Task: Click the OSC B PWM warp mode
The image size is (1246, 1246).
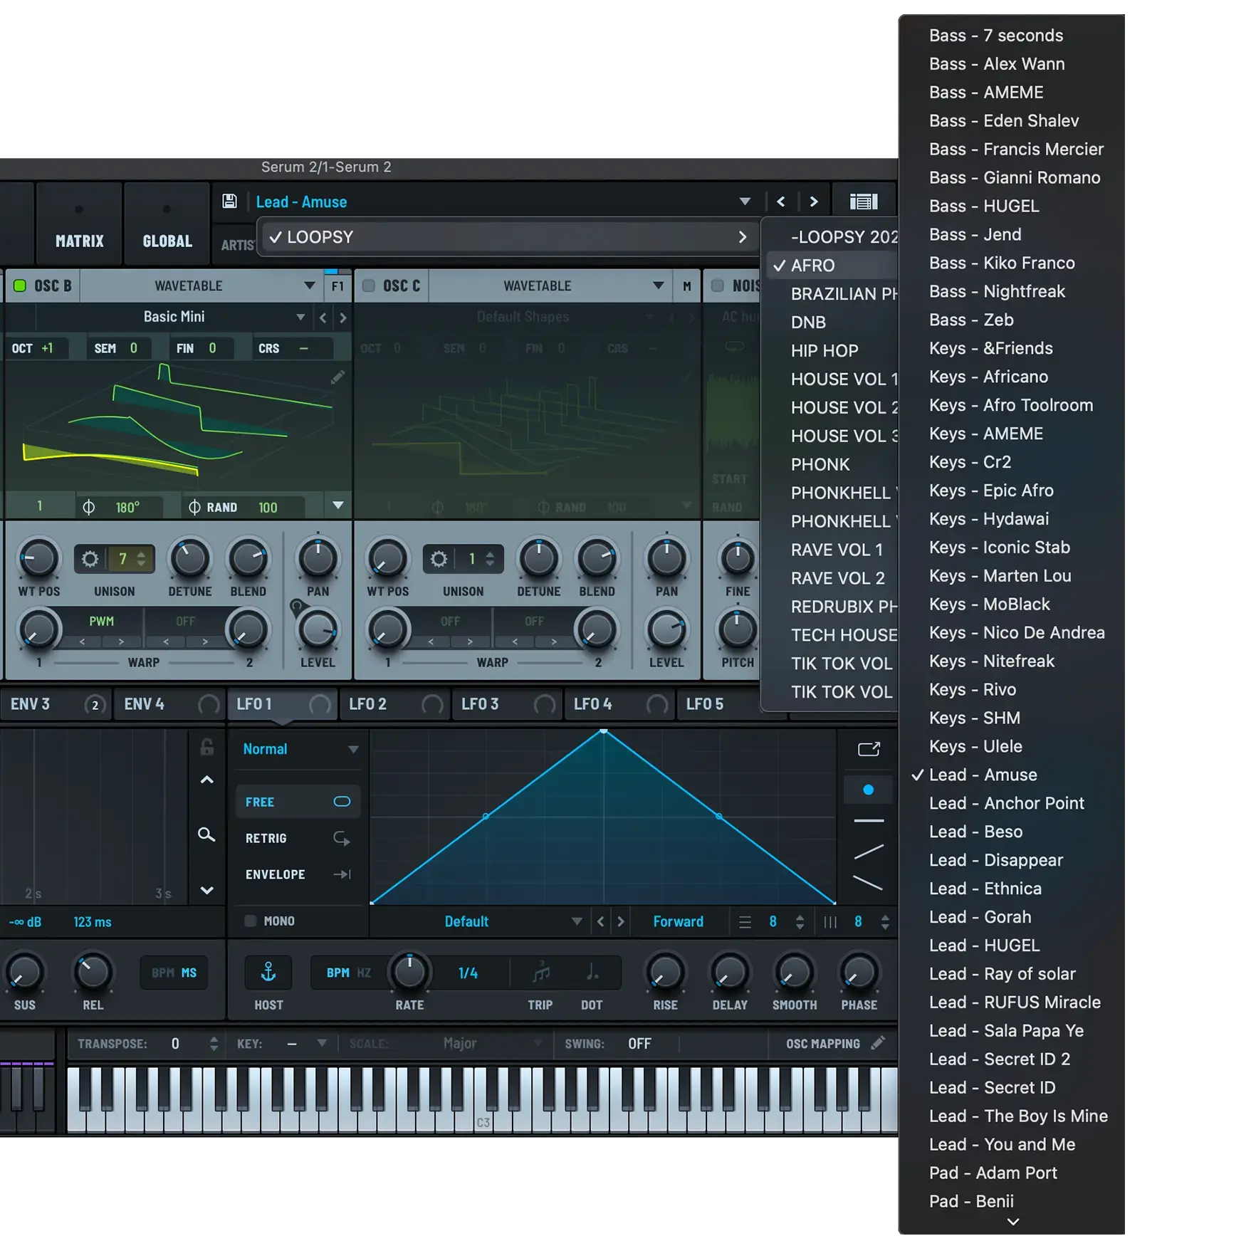Action: (x=101, y=622)
